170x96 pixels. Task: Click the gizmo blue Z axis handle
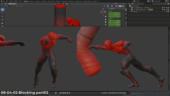point(103,9)
